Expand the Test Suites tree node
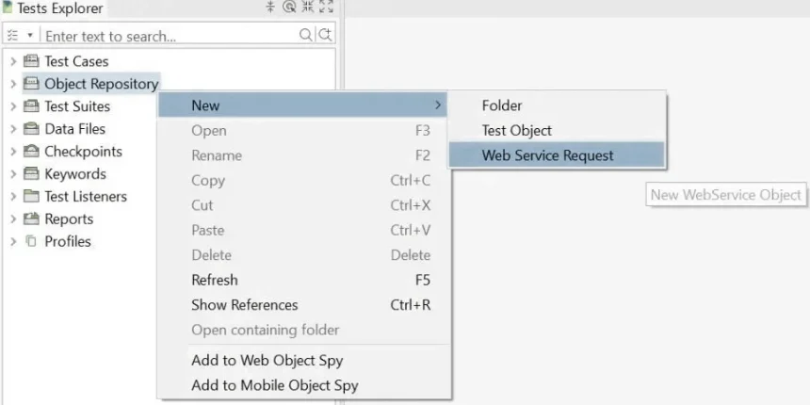The height and width of the screenshot is (405, 810). 13,106
